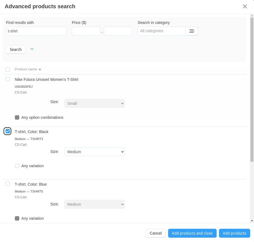The image size is (254, 242).
Task: Click the maximum price field
Action: pyautogui.click(x=118, y=31)
